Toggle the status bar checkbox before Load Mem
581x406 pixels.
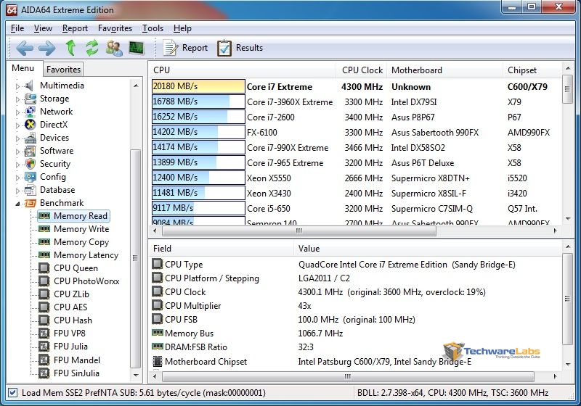coord(12,393)
